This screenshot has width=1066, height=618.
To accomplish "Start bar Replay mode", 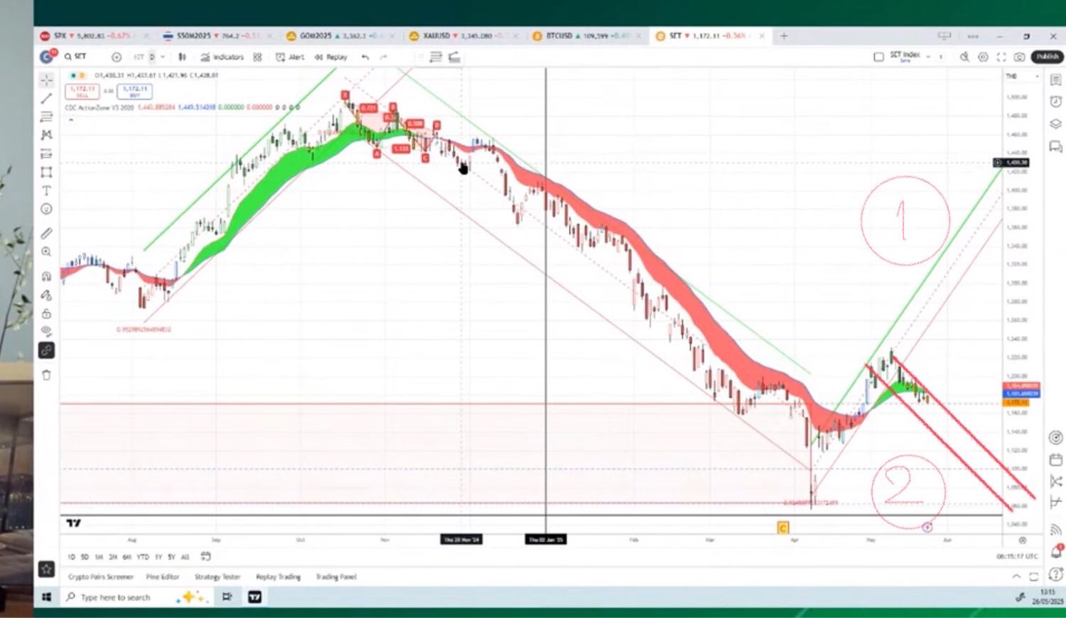I will [x=331, y=57].
